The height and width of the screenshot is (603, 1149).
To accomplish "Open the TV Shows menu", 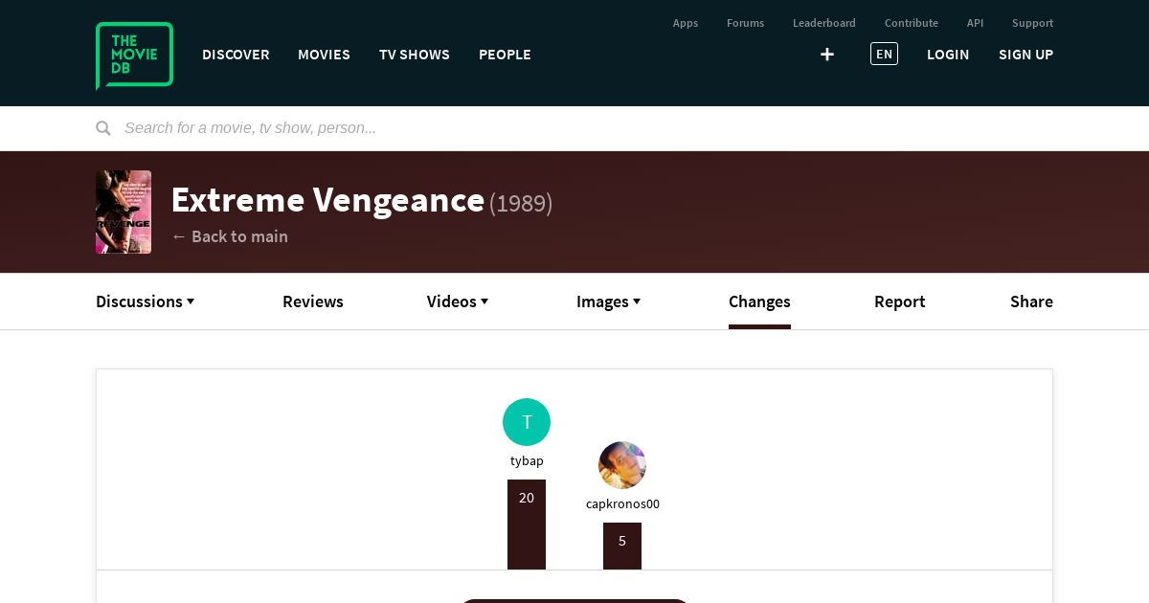I will [x=415, y=55].
